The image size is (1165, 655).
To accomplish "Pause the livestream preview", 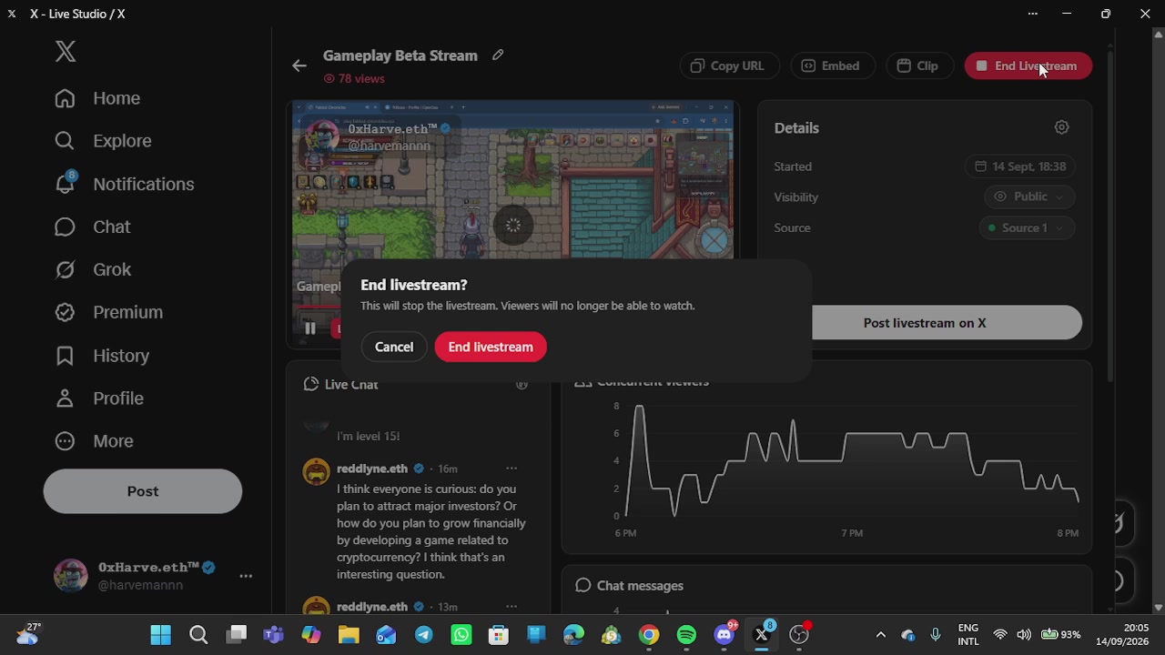I will click(x=309, y=328).
